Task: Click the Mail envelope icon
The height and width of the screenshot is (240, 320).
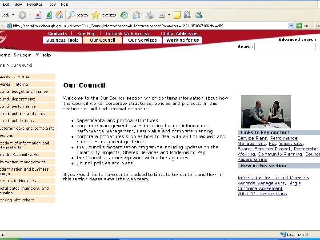Action: pos(137,15)
